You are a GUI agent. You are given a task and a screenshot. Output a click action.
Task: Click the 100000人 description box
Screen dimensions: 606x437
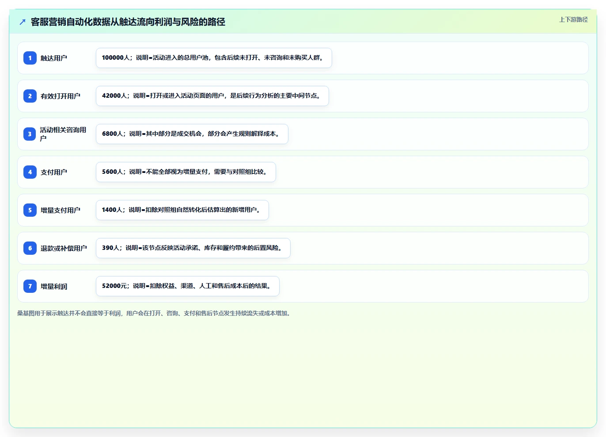tap(214, 58)
